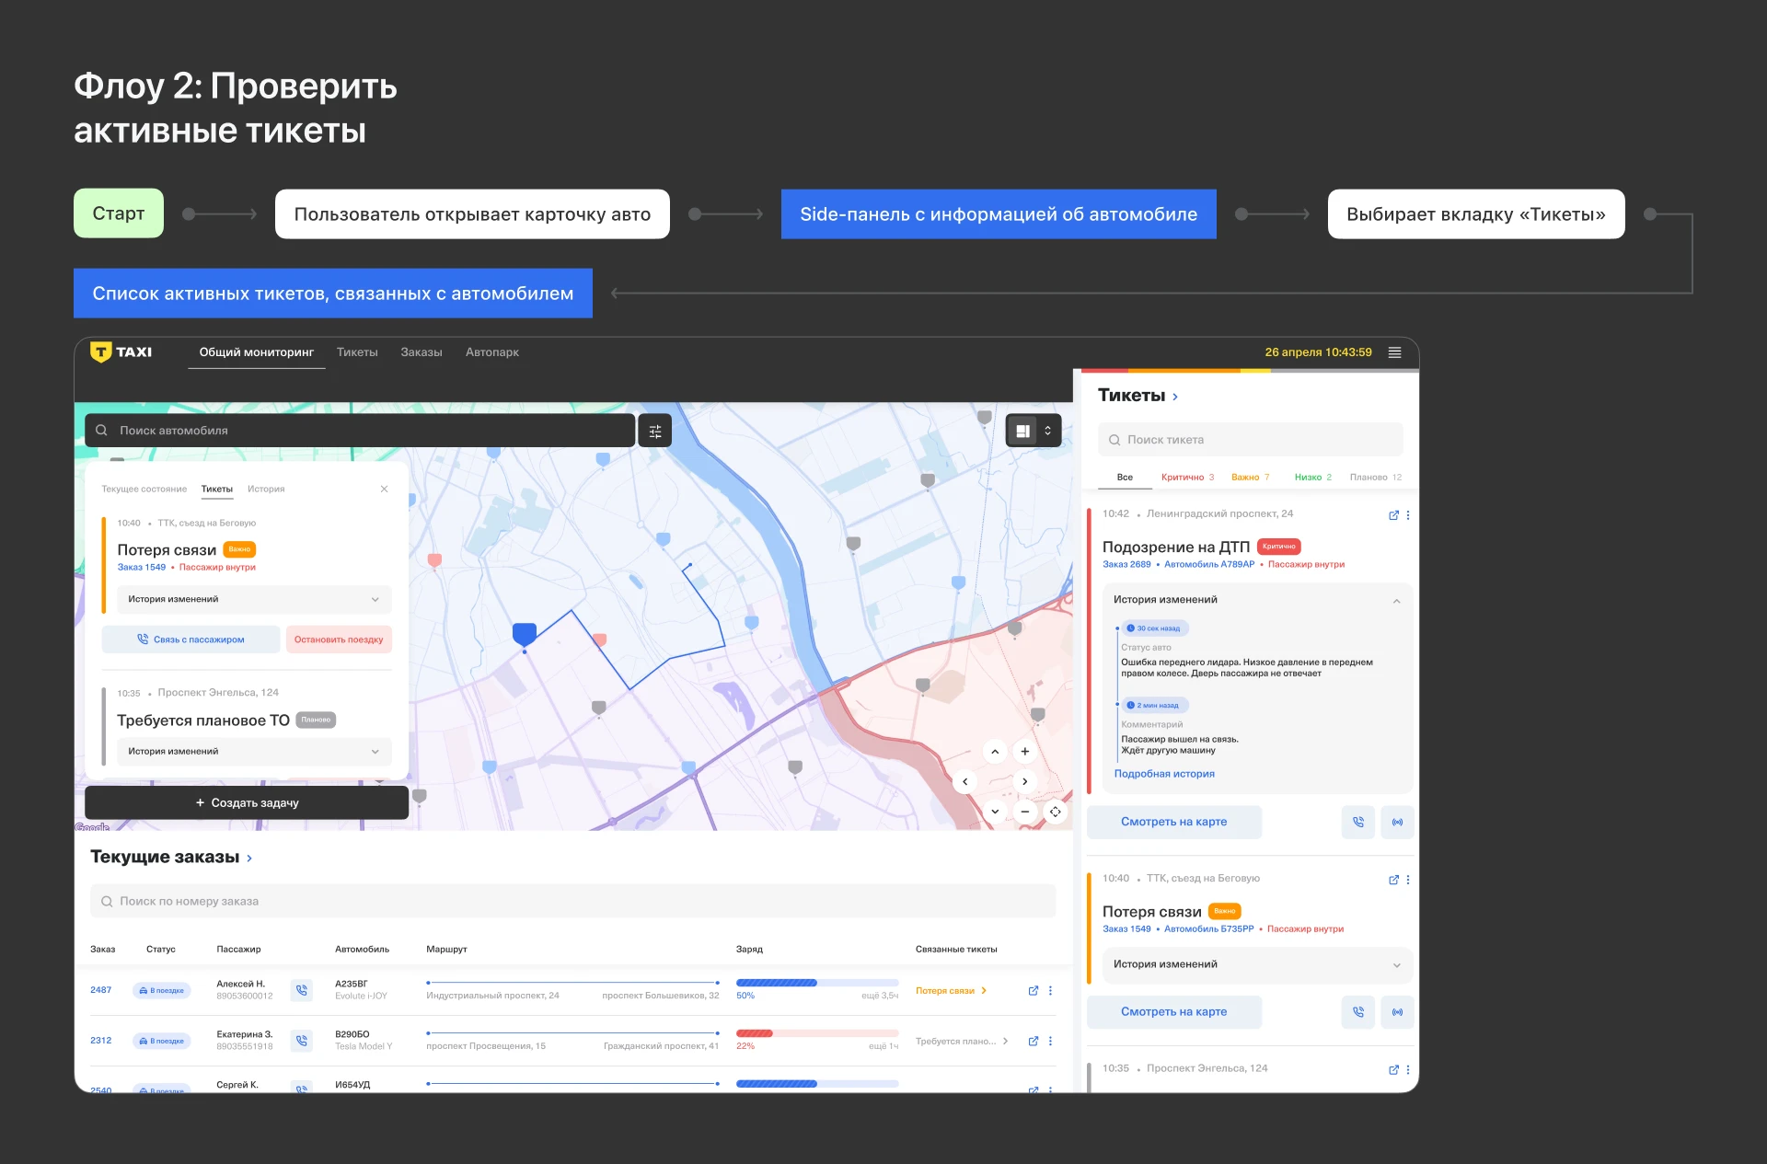Click the TAXI logo in the header

point(121,352)
